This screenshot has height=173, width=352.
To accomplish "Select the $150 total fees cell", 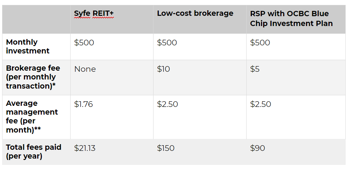I will 200,152.
